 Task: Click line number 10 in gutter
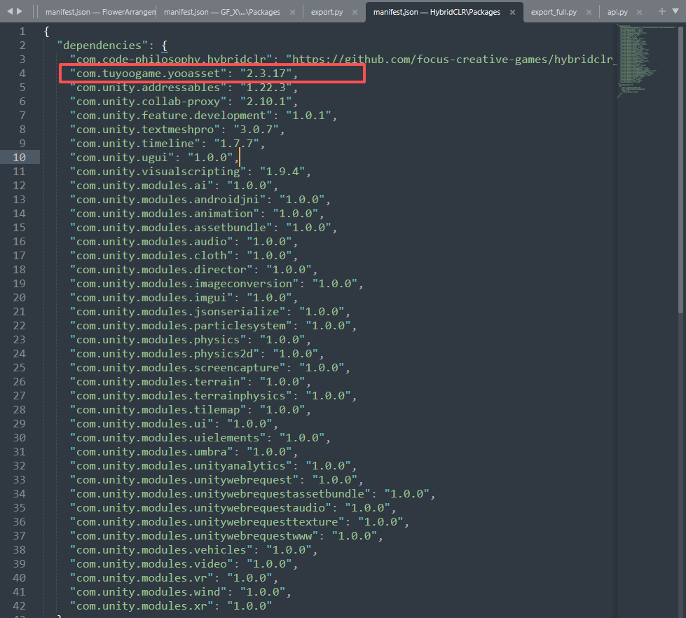(19, 158)
